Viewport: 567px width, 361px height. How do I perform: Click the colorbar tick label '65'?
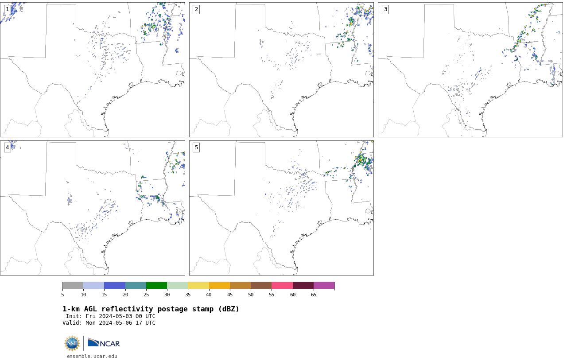pos(314,295)
